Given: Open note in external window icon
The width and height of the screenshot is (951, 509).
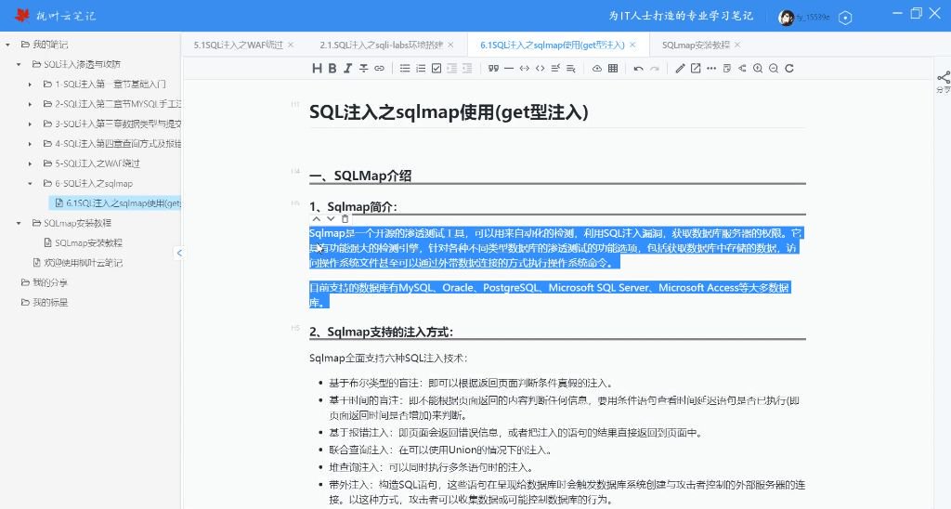Looking at the screenshot, I should coord(696,68).
